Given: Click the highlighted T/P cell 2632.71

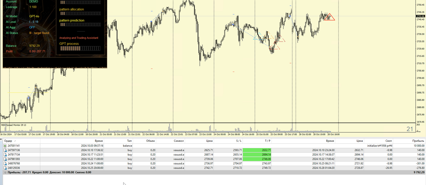Looking at the screenshot, I should [257, 150].
